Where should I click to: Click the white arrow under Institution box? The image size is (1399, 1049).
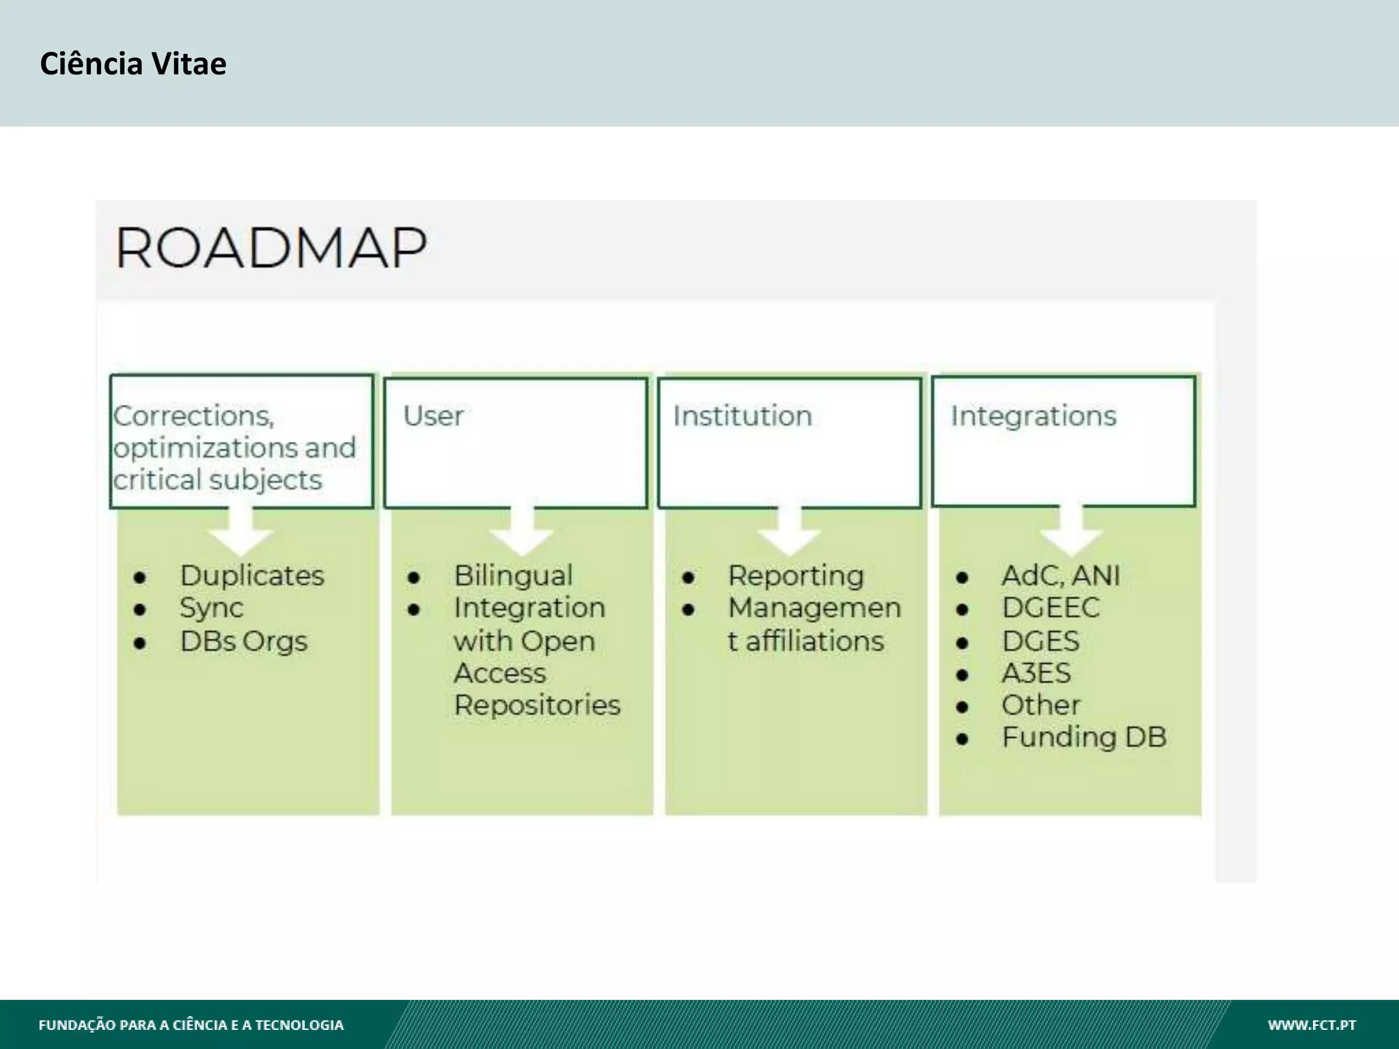(x=790, y=531)
